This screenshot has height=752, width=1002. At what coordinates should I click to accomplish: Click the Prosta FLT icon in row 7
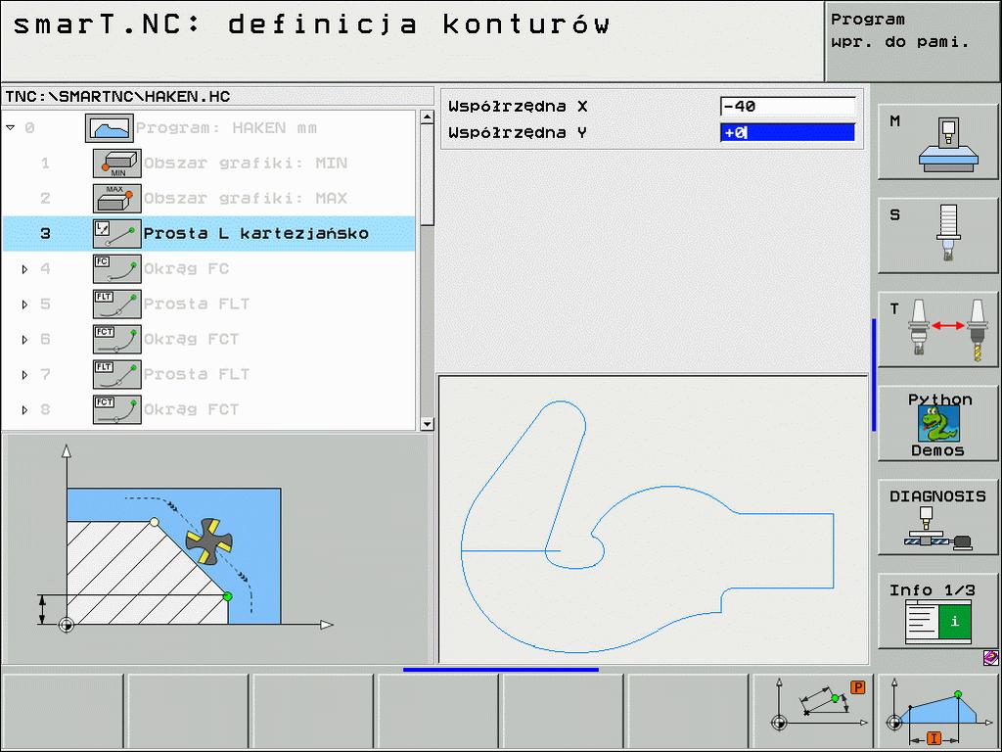pos(117,374)
